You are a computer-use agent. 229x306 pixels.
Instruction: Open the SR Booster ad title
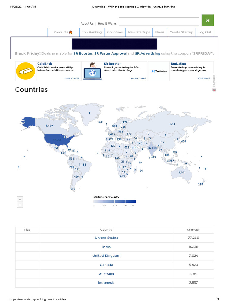coord(112,64)
